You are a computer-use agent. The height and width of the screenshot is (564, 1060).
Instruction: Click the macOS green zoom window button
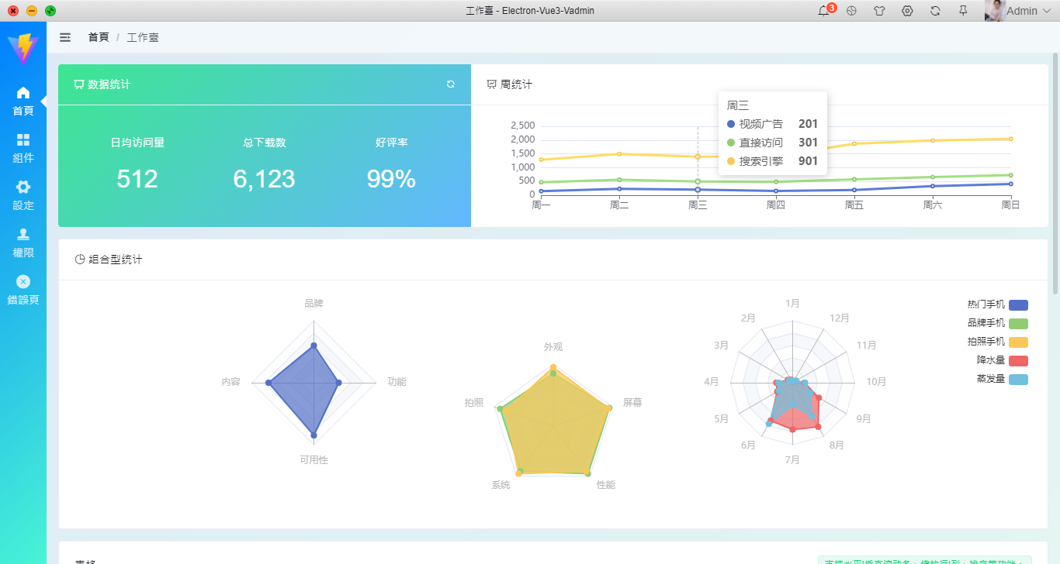50,11
